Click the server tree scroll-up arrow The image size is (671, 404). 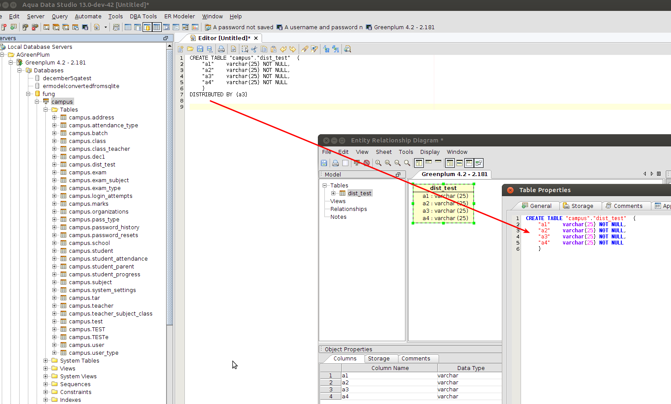[170, 47]
